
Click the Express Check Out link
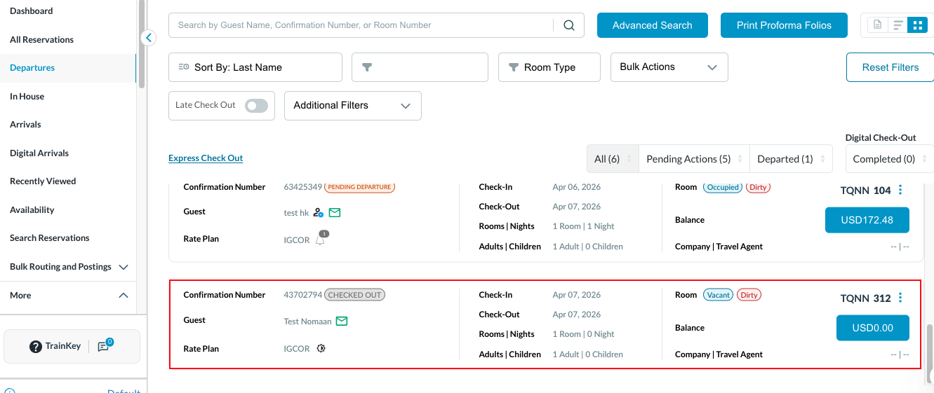[206, 158]
